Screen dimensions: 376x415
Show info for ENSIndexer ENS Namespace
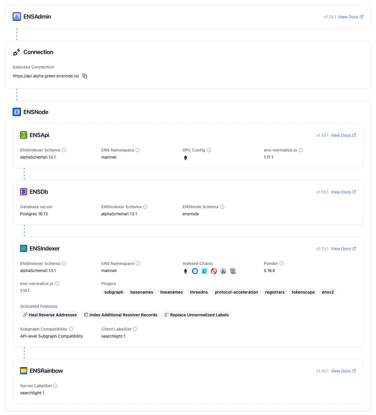click(x=138, y=263)
